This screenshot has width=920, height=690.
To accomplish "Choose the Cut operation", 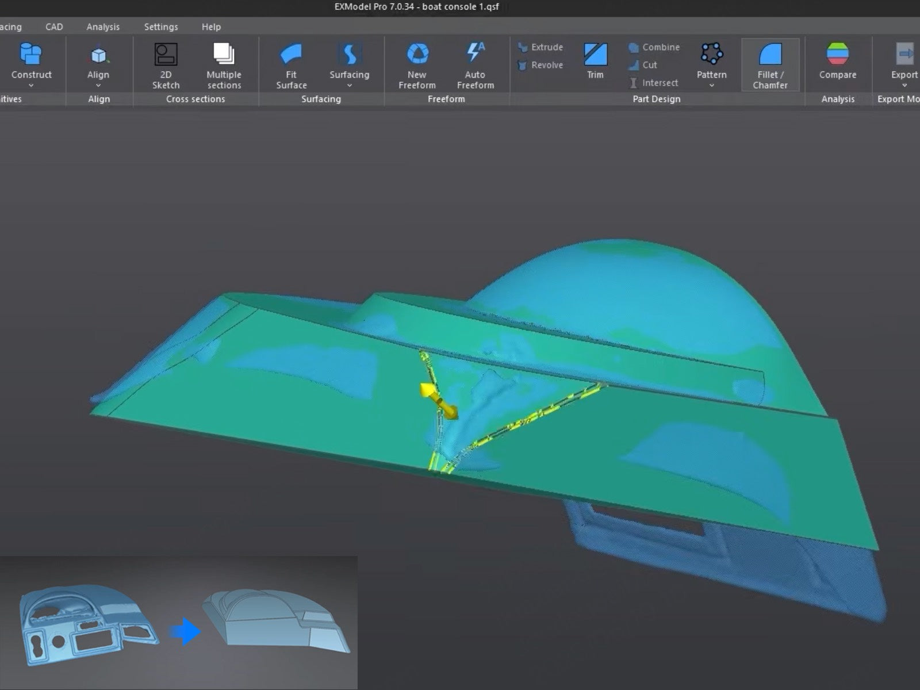I will click(x=643, y=65).
